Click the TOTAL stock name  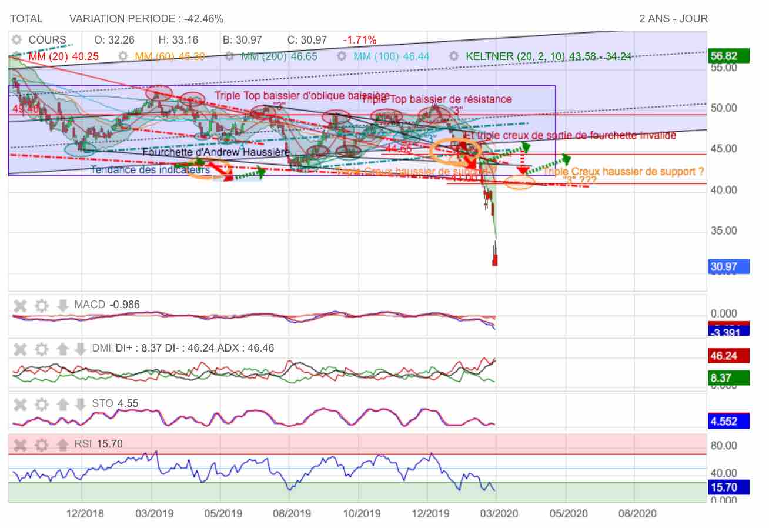pos(26,19)
